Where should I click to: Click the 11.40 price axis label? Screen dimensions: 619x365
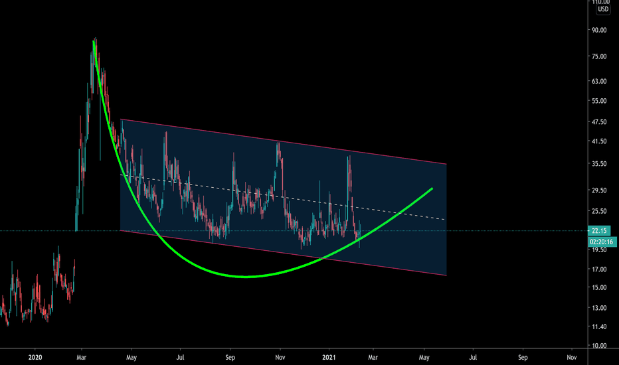pos(599,327)
